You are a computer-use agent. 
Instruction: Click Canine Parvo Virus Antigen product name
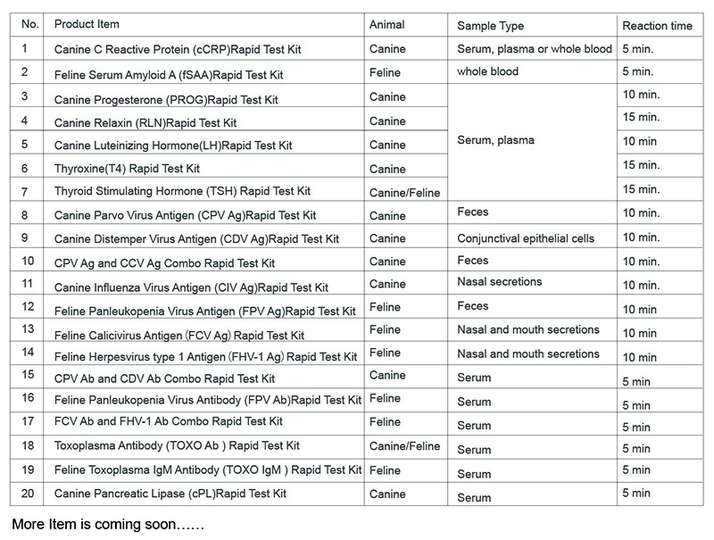pyautogui.click(x=185, y=215)
